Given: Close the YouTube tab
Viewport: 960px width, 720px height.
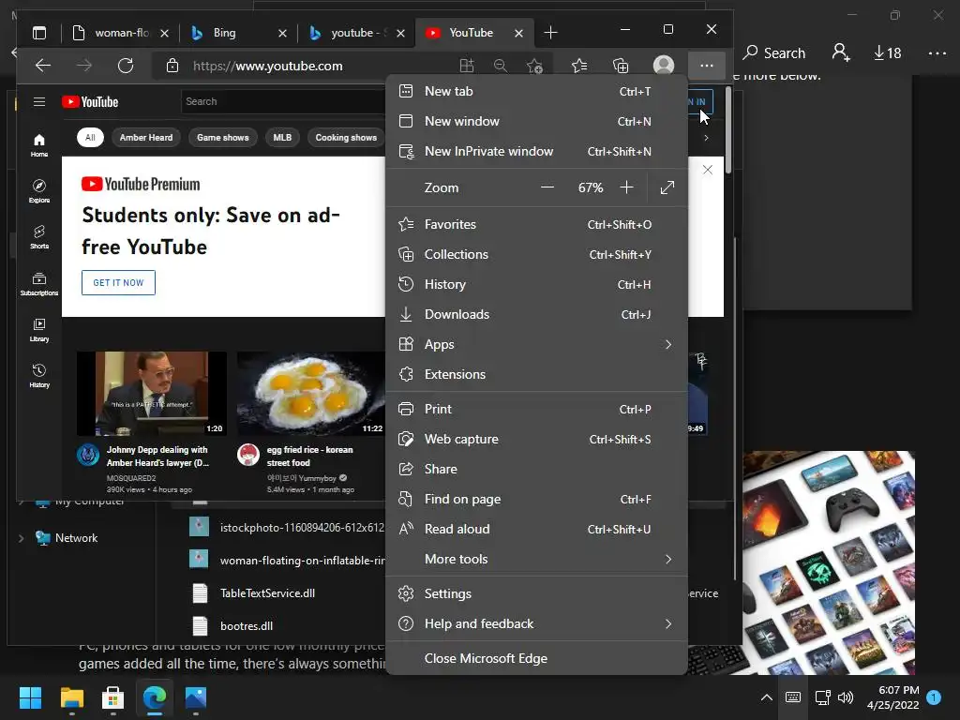Looking at the screenshot, I should click(x=518, y=33).
